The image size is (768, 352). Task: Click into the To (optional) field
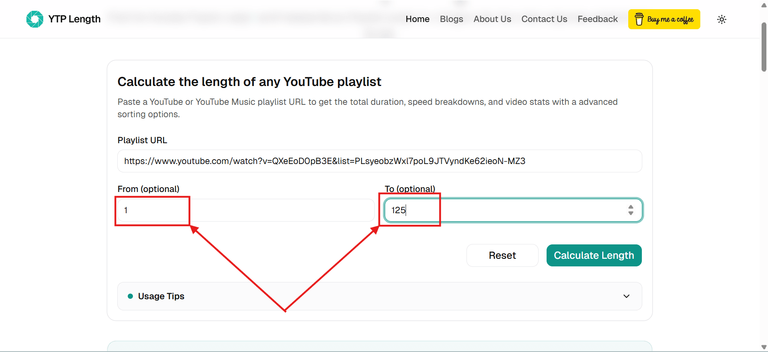pyautogui.click(x=513, y=210)
